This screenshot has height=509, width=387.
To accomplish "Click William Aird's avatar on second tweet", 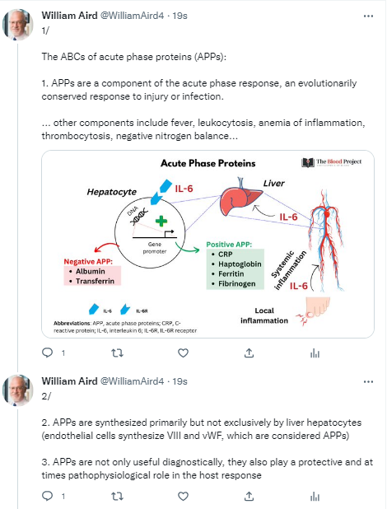I will pyautogui.click(x=18, y=390).
